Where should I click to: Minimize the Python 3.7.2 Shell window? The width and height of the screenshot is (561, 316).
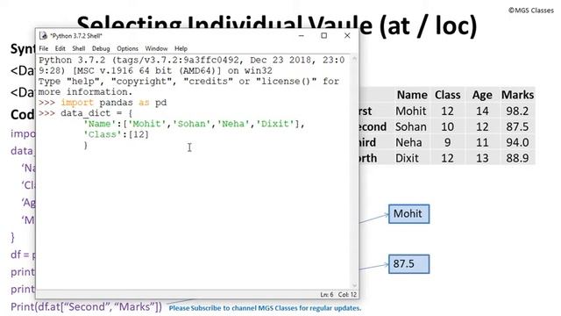click(302, 35)
